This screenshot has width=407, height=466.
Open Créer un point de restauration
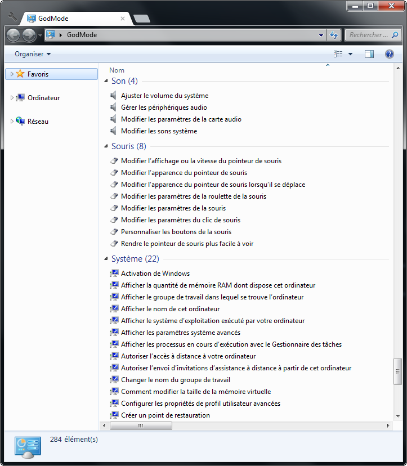pyautogui.click(x=165, y=415)
